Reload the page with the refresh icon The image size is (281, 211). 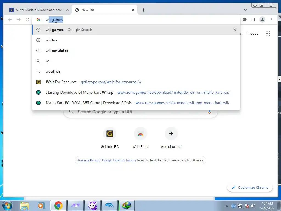click(x=27, y=20)
